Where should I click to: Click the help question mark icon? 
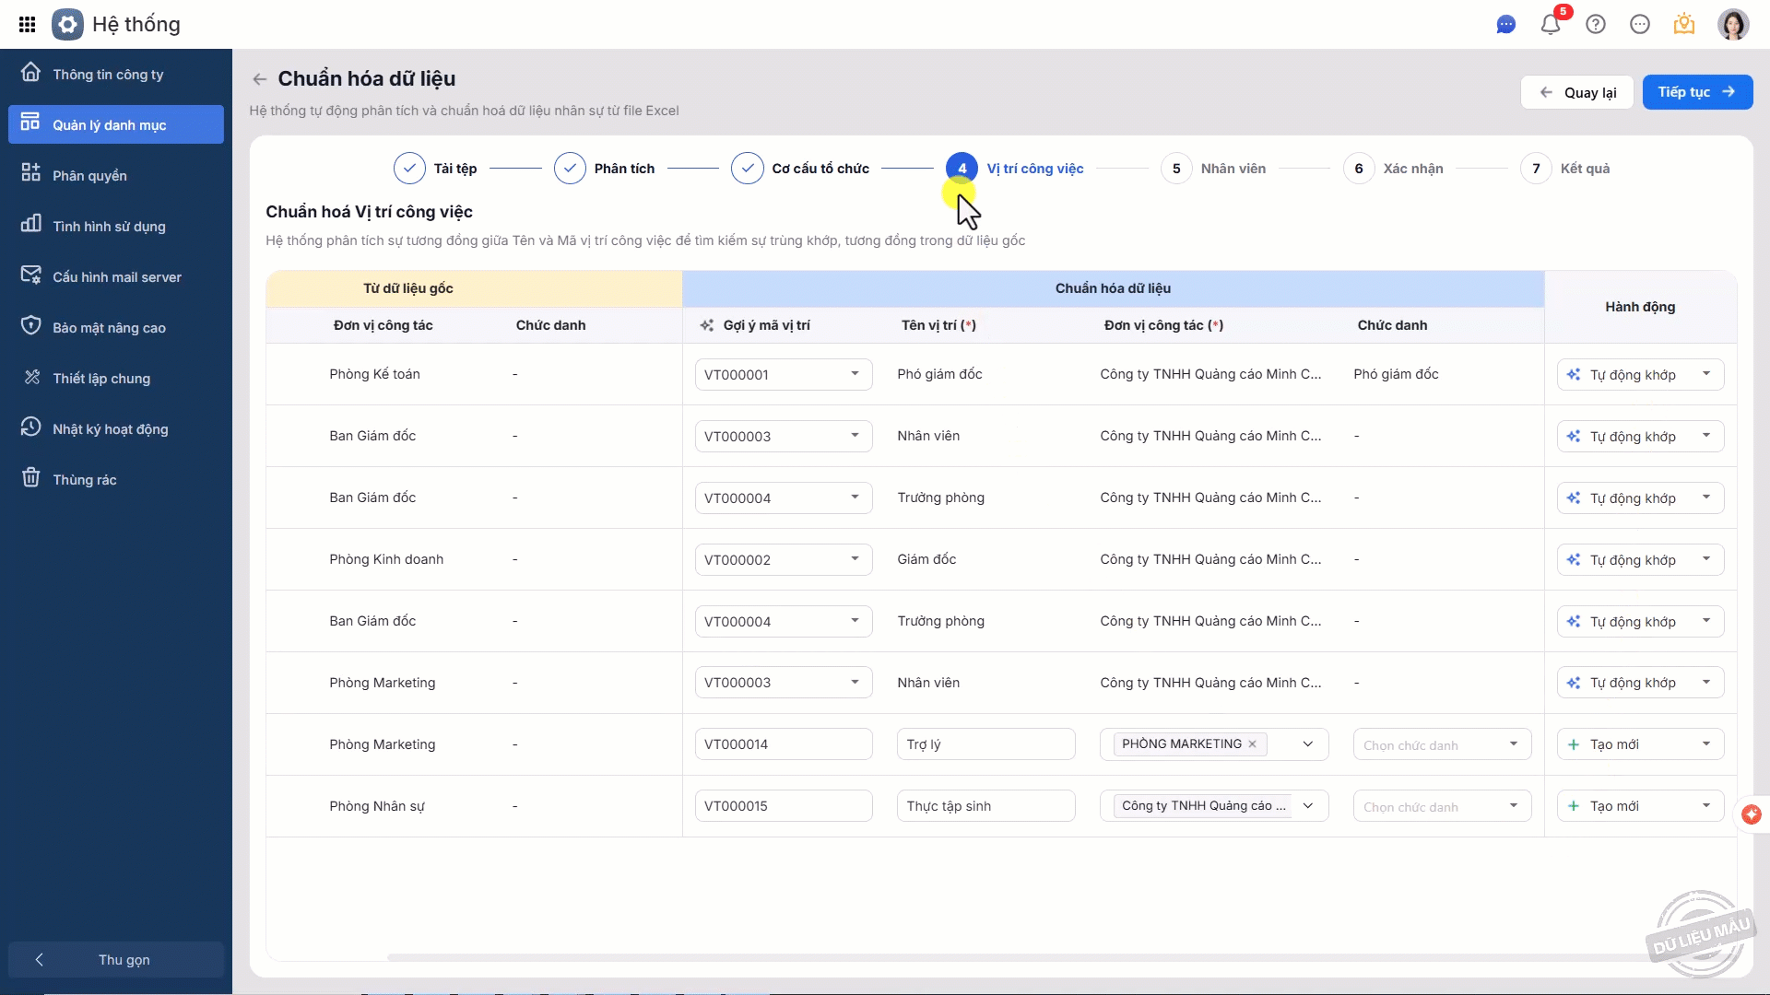point(1596,25)
